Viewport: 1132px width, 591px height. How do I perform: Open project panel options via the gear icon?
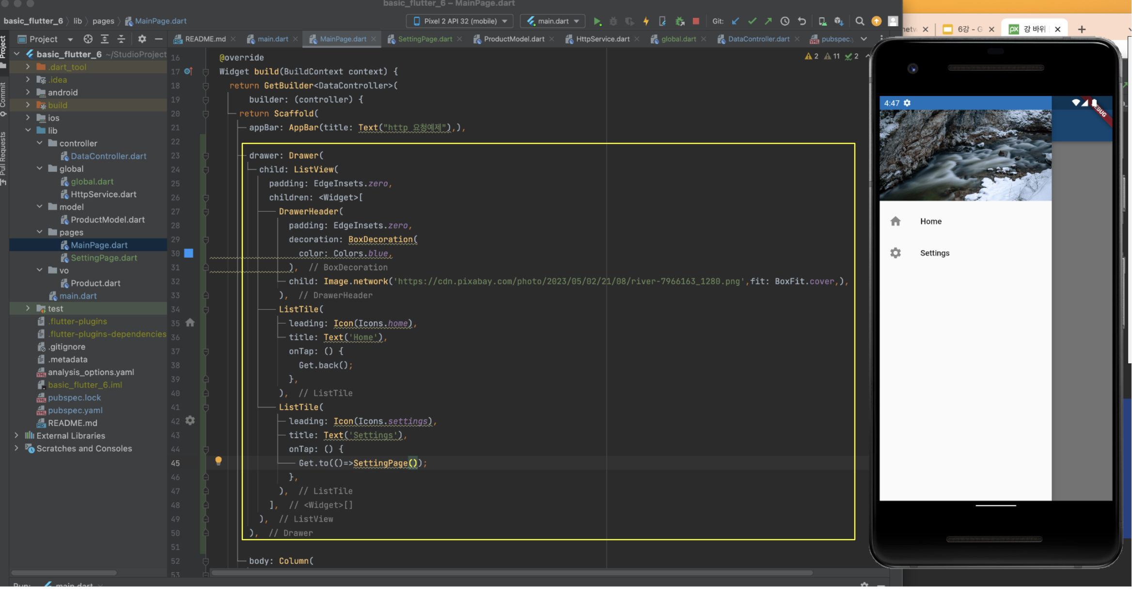point(142,39)
